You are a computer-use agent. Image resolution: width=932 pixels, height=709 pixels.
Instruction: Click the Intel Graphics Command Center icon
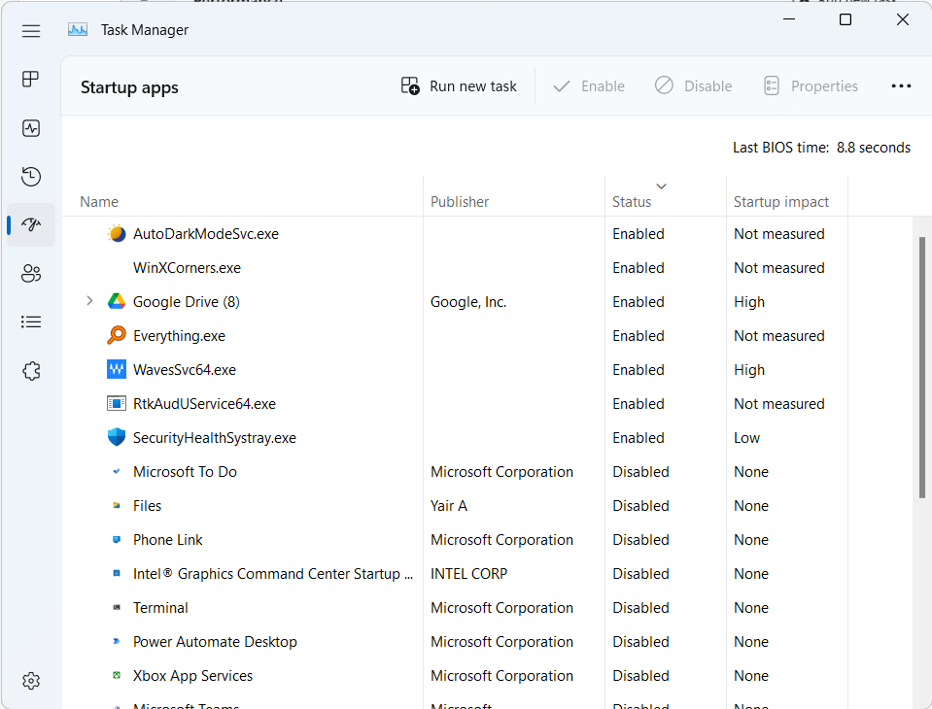point(117,573)
